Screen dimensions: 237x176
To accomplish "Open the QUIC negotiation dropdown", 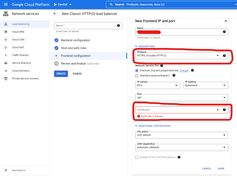I will 182,147.
